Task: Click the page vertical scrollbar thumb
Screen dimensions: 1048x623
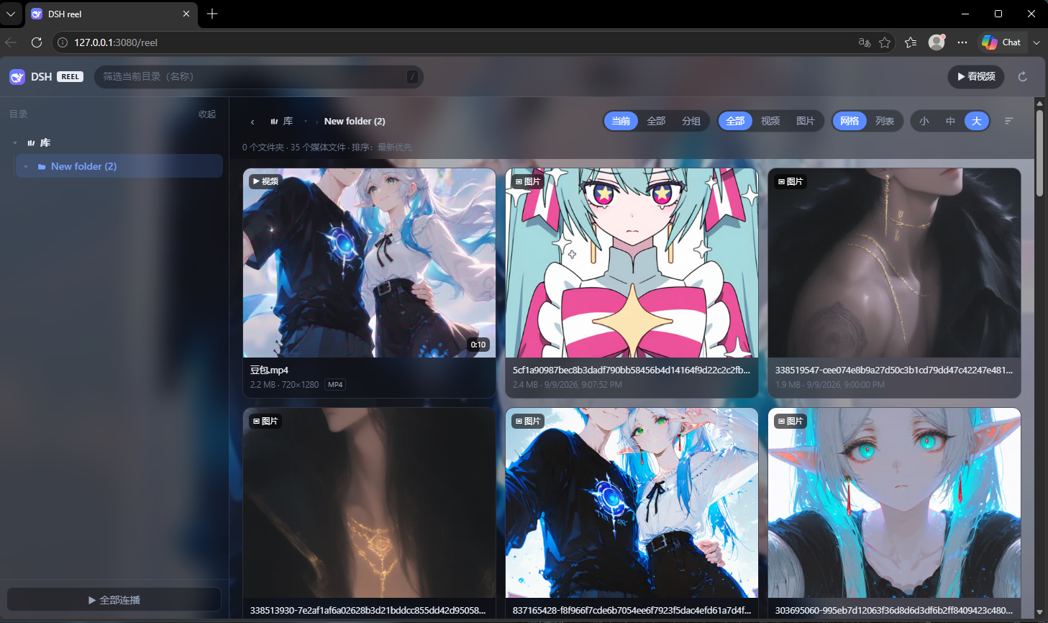Action: pos(1039,153)
